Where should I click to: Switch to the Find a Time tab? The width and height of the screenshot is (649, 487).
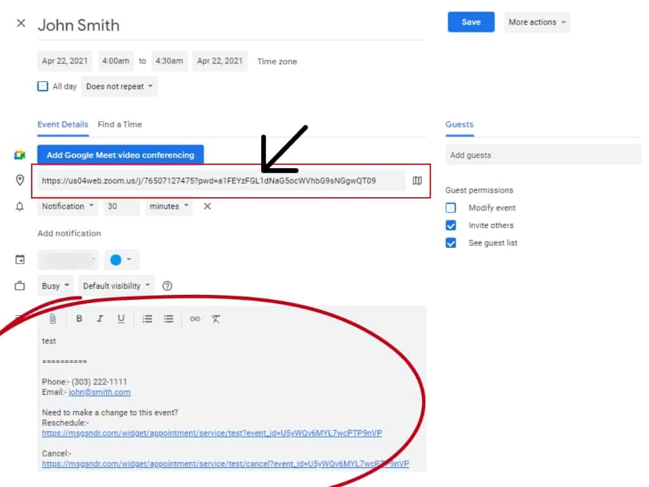click(120, 124)
